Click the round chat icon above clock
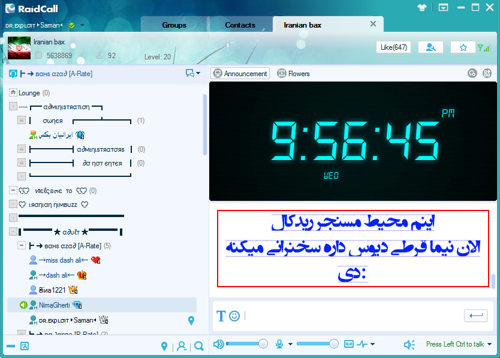500x358 pixels. [x=472, y=73]
